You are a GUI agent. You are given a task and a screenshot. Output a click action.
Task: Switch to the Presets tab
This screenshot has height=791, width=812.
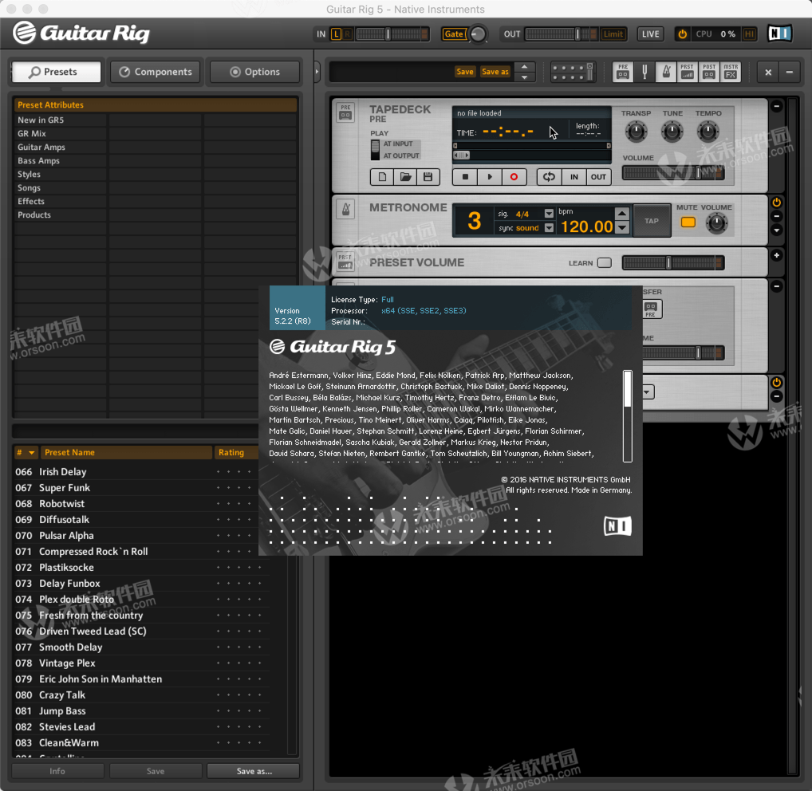click(57, 72)
